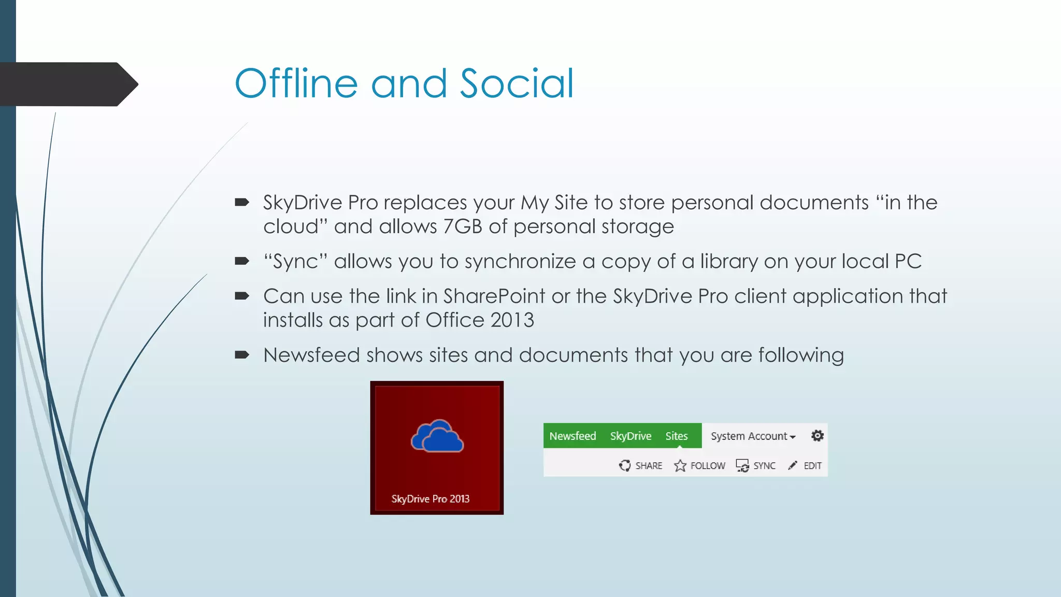This screenshot has width=1061, height=597.
Task: Click the 'Offline and Social' slide title
Action: (404, 83)
